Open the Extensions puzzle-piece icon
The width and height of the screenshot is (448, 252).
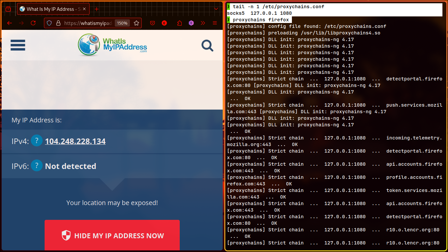(179, 23)
